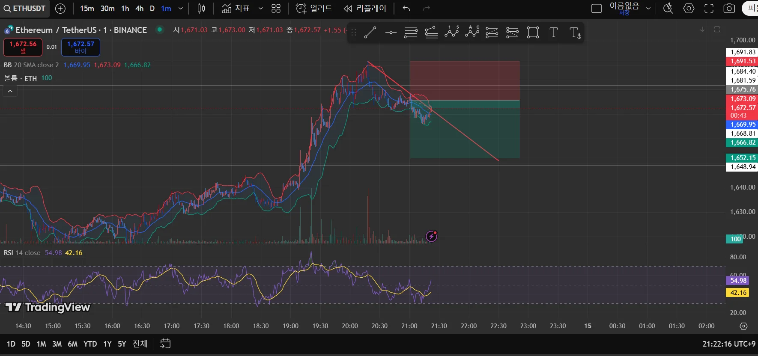Click the red 1,672.56 sell button
Screen dimensions: 758x356
tap(23, 47)
